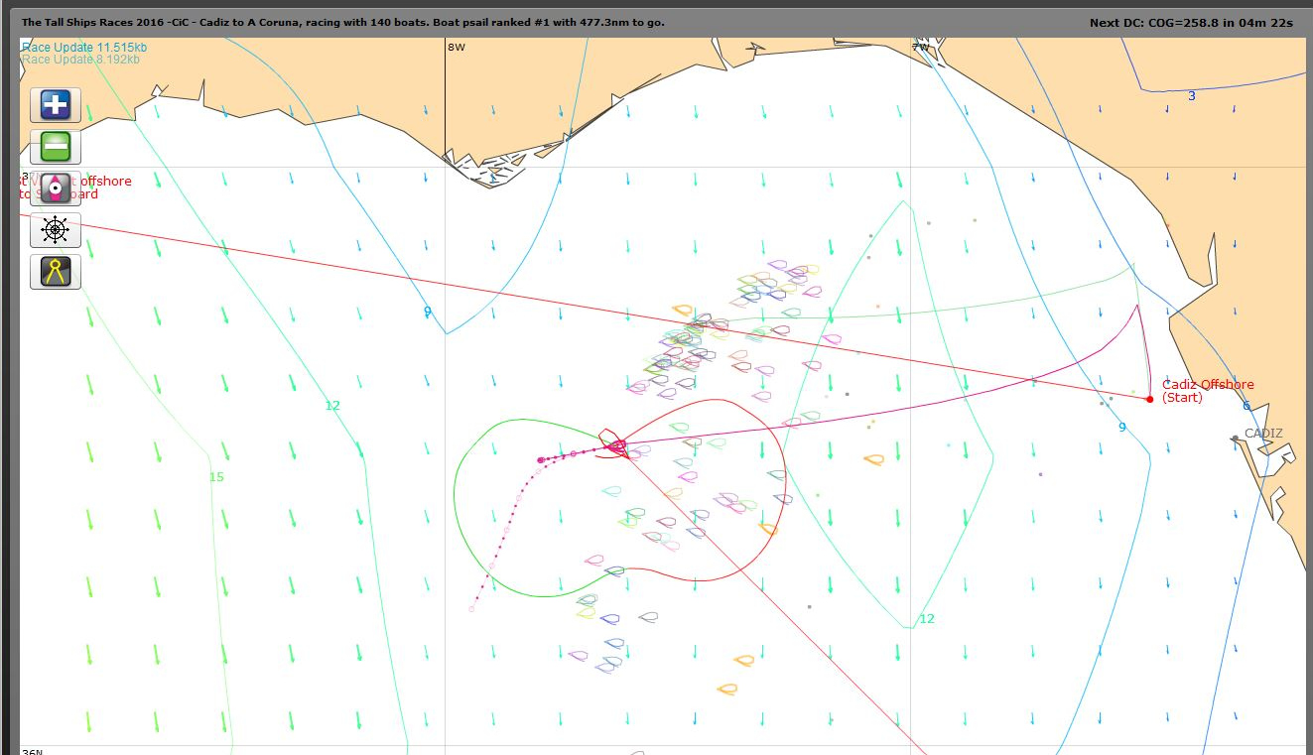Click the red offshore mark label

coord(75,188)
